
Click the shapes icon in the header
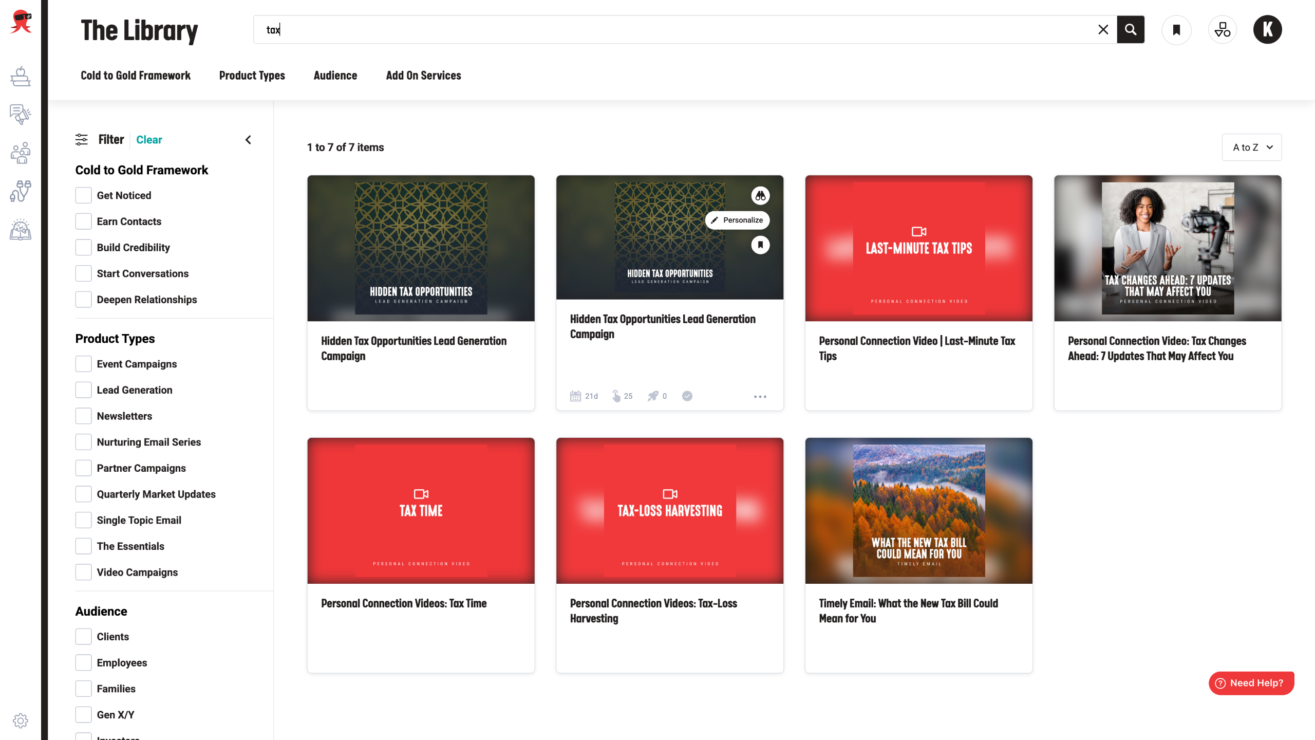[1222, 30]
